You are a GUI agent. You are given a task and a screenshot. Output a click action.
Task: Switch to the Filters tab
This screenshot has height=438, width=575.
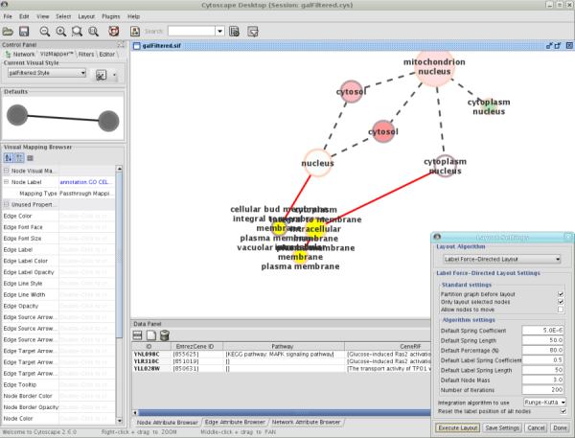pyautogui.click(x=85, y=55)
